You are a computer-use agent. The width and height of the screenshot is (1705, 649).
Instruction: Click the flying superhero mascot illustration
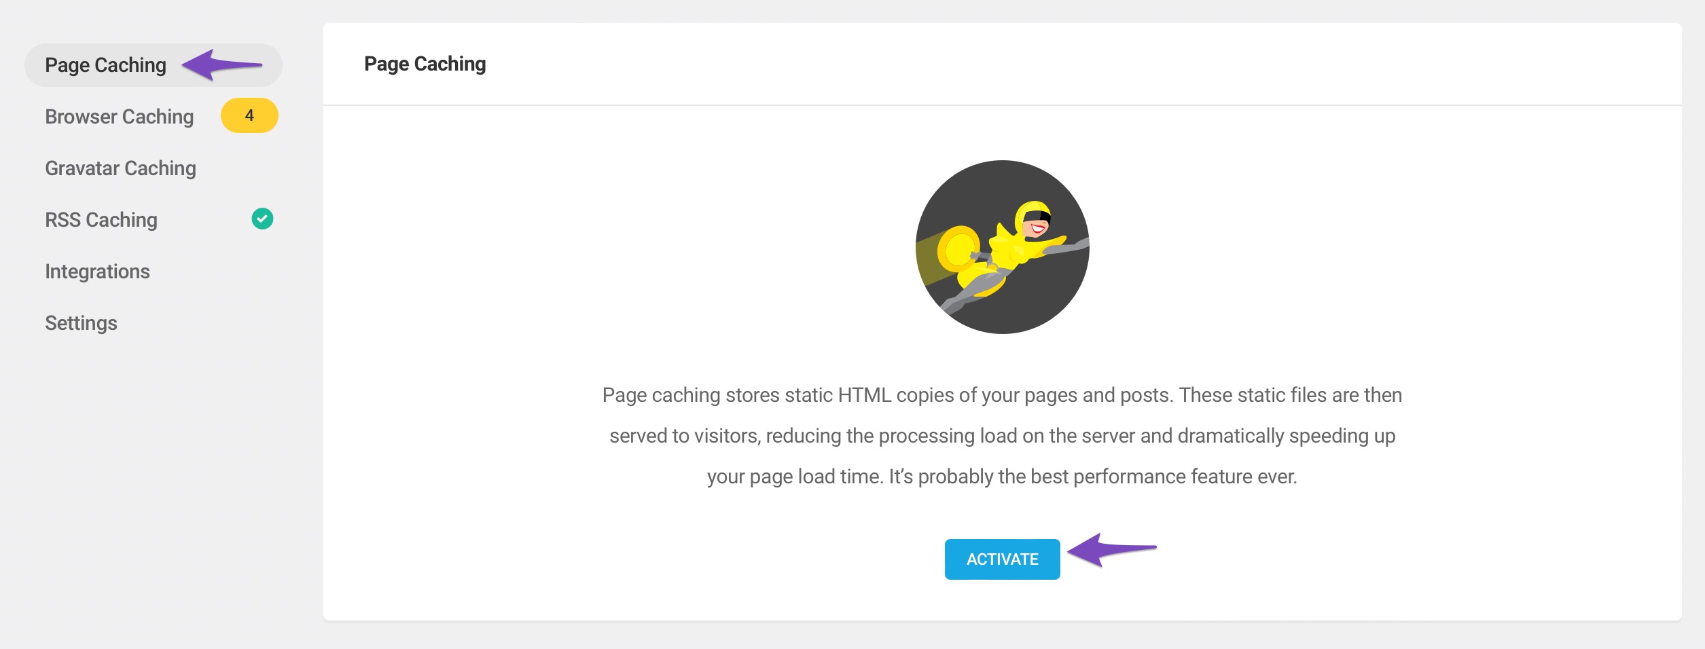[x=1003, y=247]
